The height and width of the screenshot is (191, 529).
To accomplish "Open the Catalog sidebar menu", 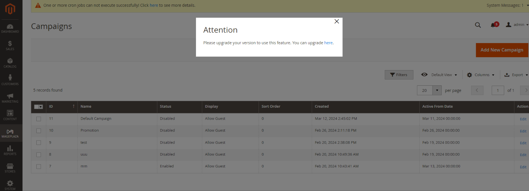I will click(10, 63).
